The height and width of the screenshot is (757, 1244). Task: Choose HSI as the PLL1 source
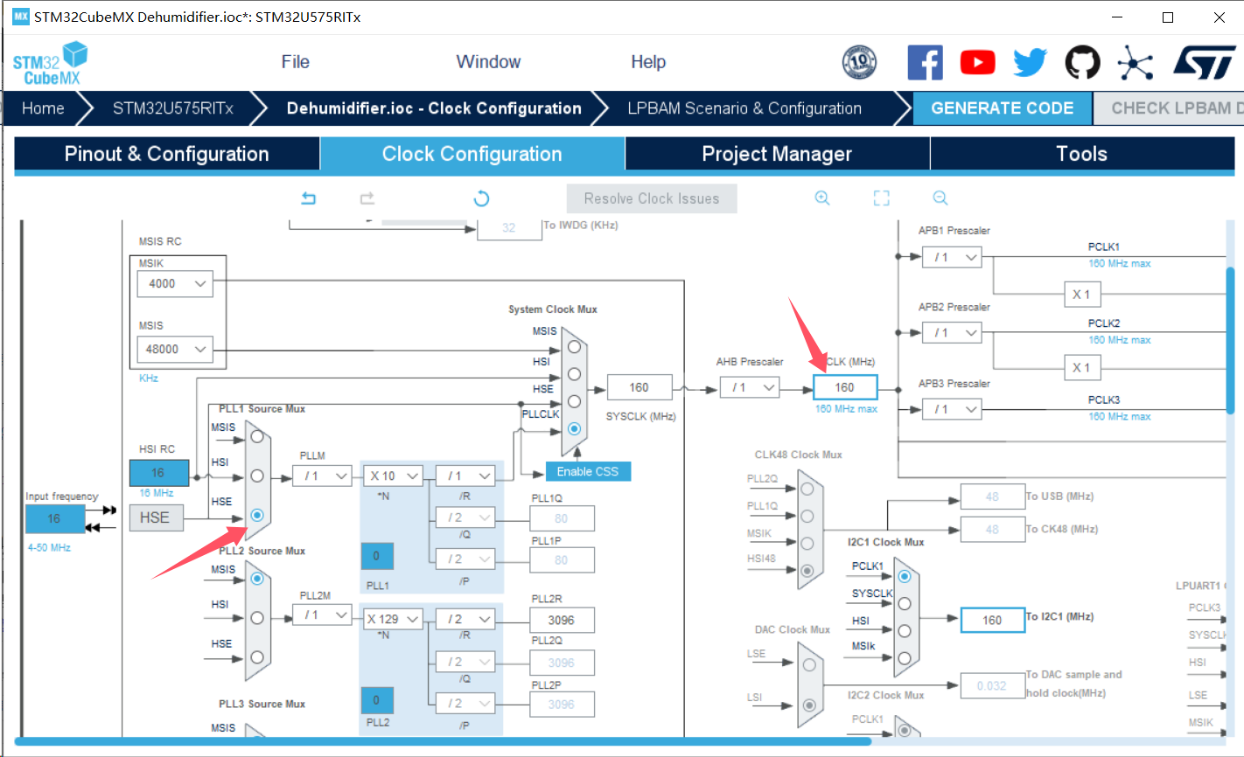257,476
